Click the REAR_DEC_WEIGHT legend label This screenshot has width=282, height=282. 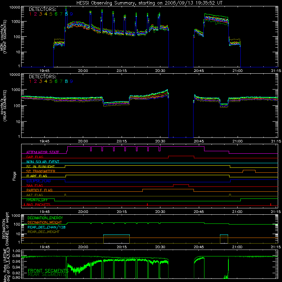pos(43,232)
